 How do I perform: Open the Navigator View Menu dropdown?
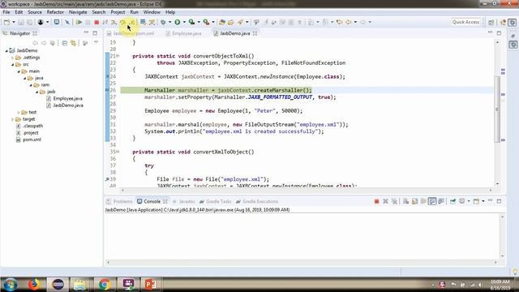pyautogui.click(x=96, y=42)
